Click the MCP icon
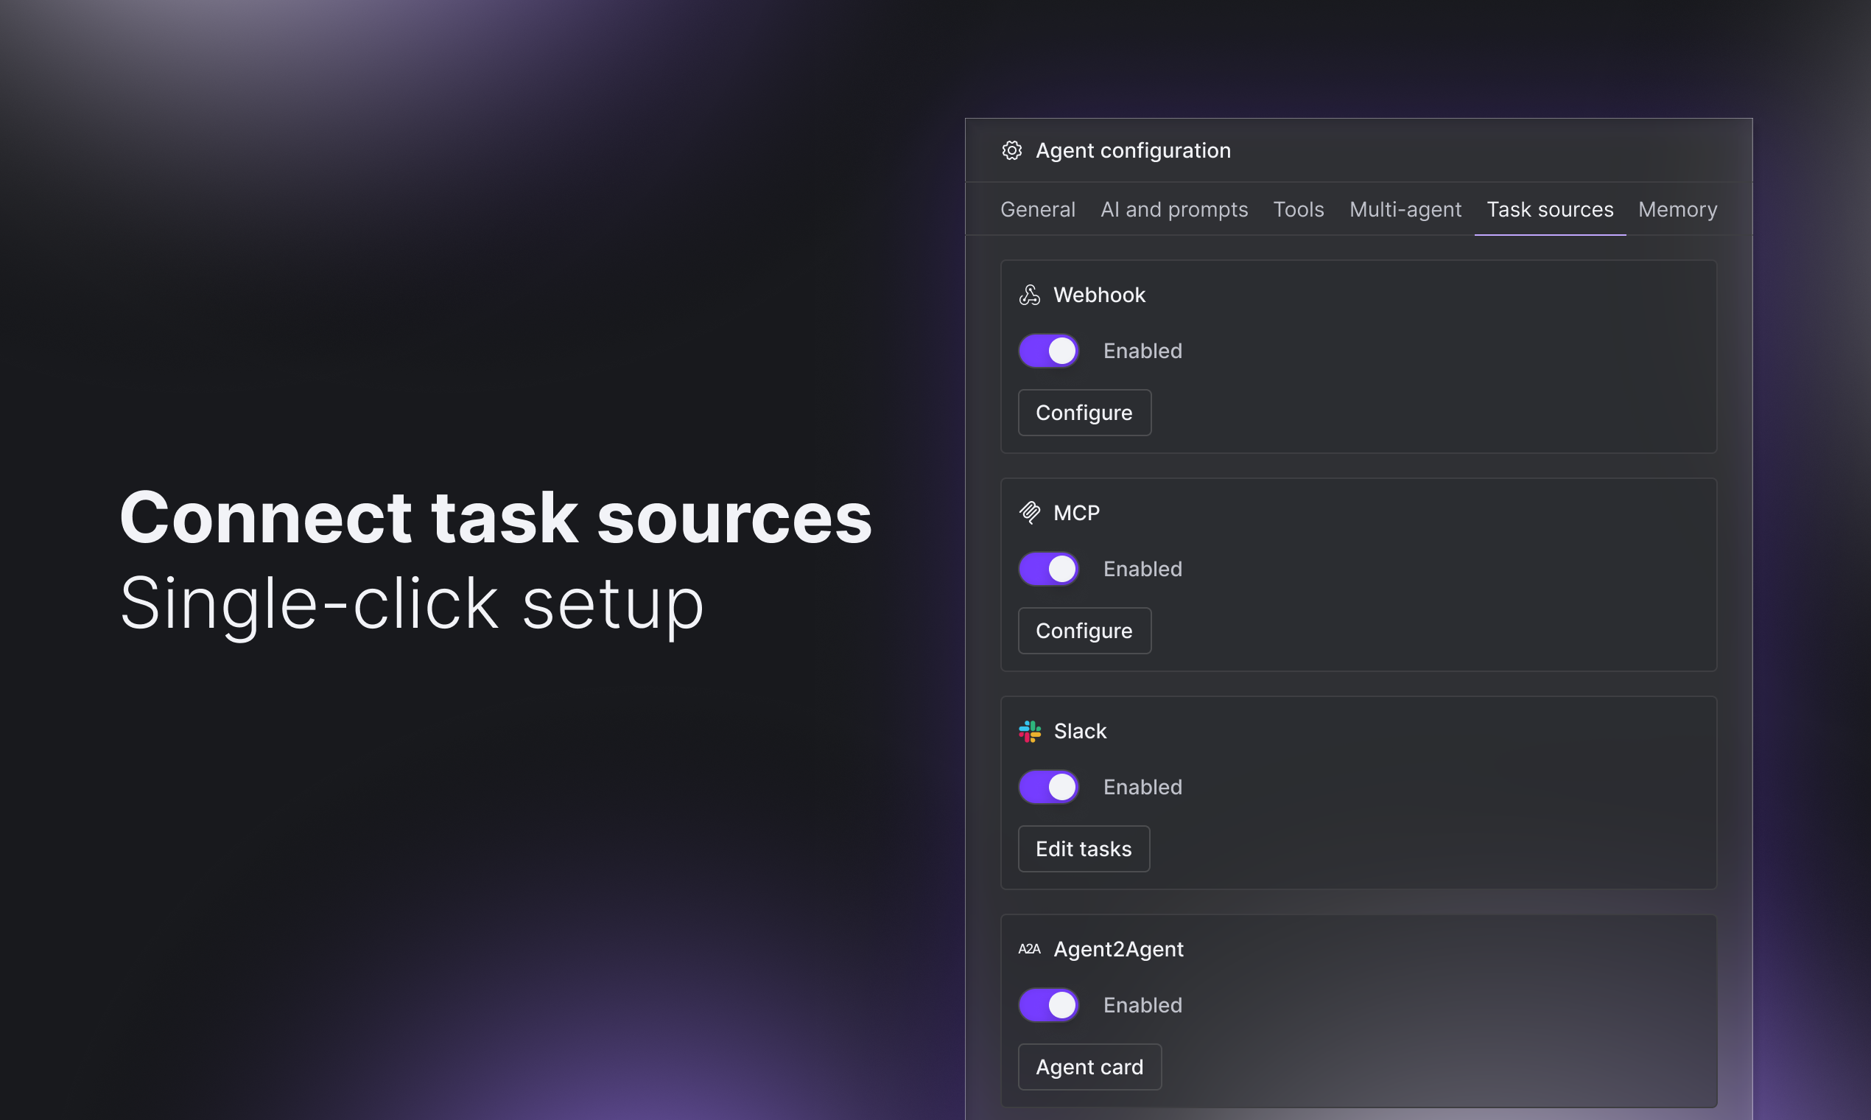1871x1120 pixels. 1029,513
